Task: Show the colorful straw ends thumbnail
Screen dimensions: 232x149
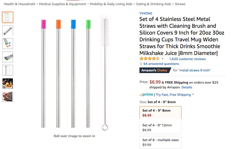Action: pos(8,57)
